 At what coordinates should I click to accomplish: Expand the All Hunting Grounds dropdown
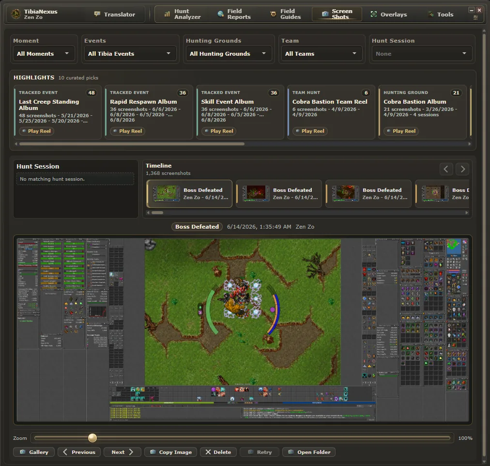229,54
